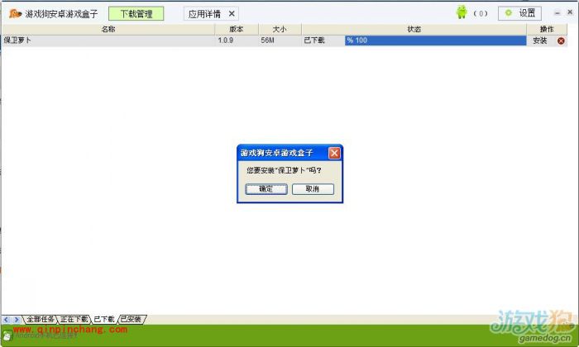Delete 保卫萝卜 task with red icon
Screen dimensions: 579x347
coord(561,41)
